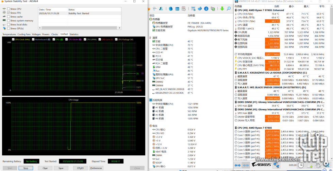
Task: Collapse the DDR5 DIMM [#3] Gloway group
Action: [236, 109]
